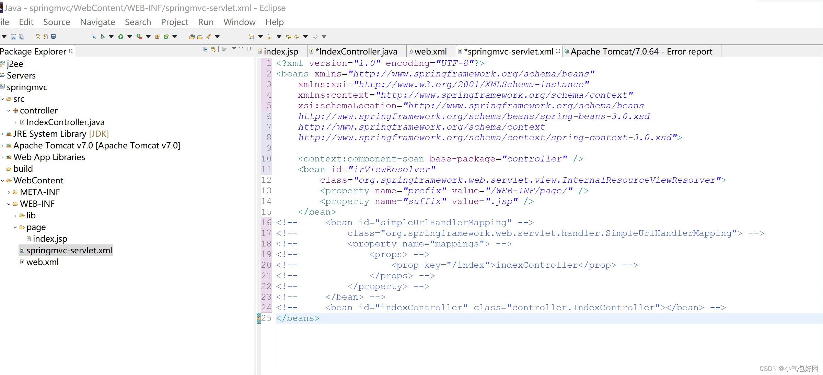Click the Debug bug icon
Viewport: 823px width, 375px height.
click(102, 37)
